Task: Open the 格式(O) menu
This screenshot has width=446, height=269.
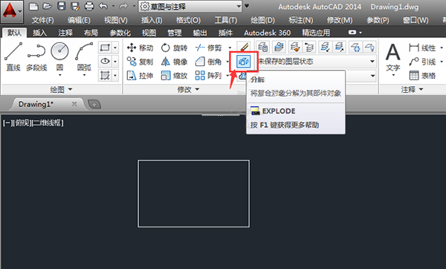Action: [188, 20]
